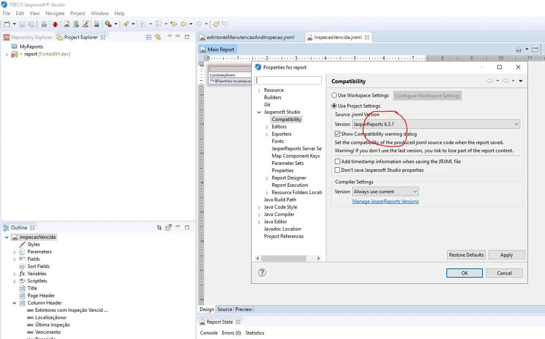Select Use Workspace Settings radio button
545x339 pixels.
[334, 95]
